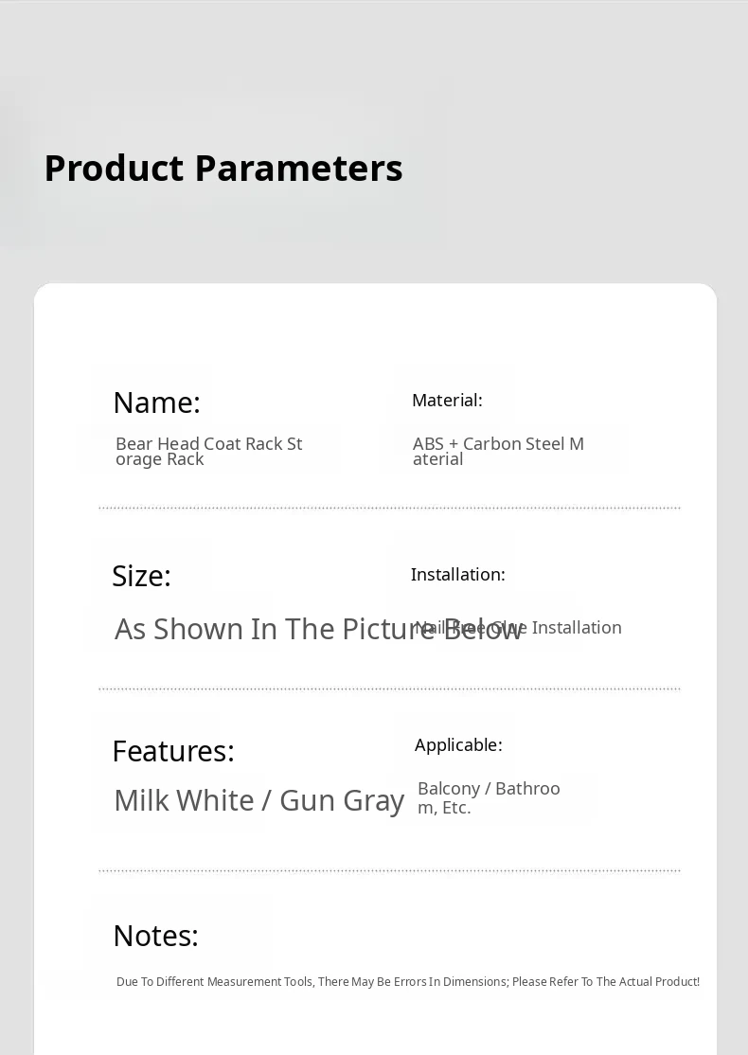Click the word 'Product' in the heading
Screen dimensions: 748x1055
click(114, 169)
